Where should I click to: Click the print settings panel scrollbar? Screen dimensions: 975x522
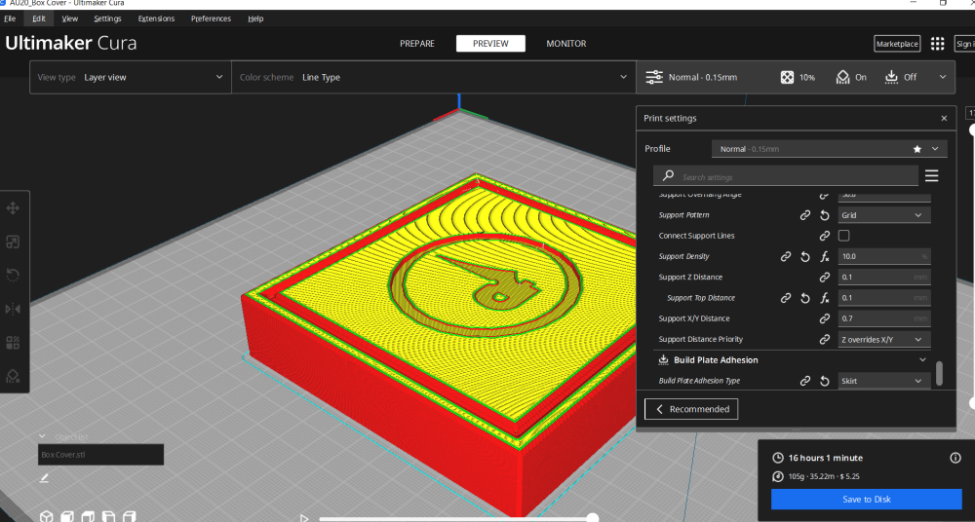click(939, 373)
